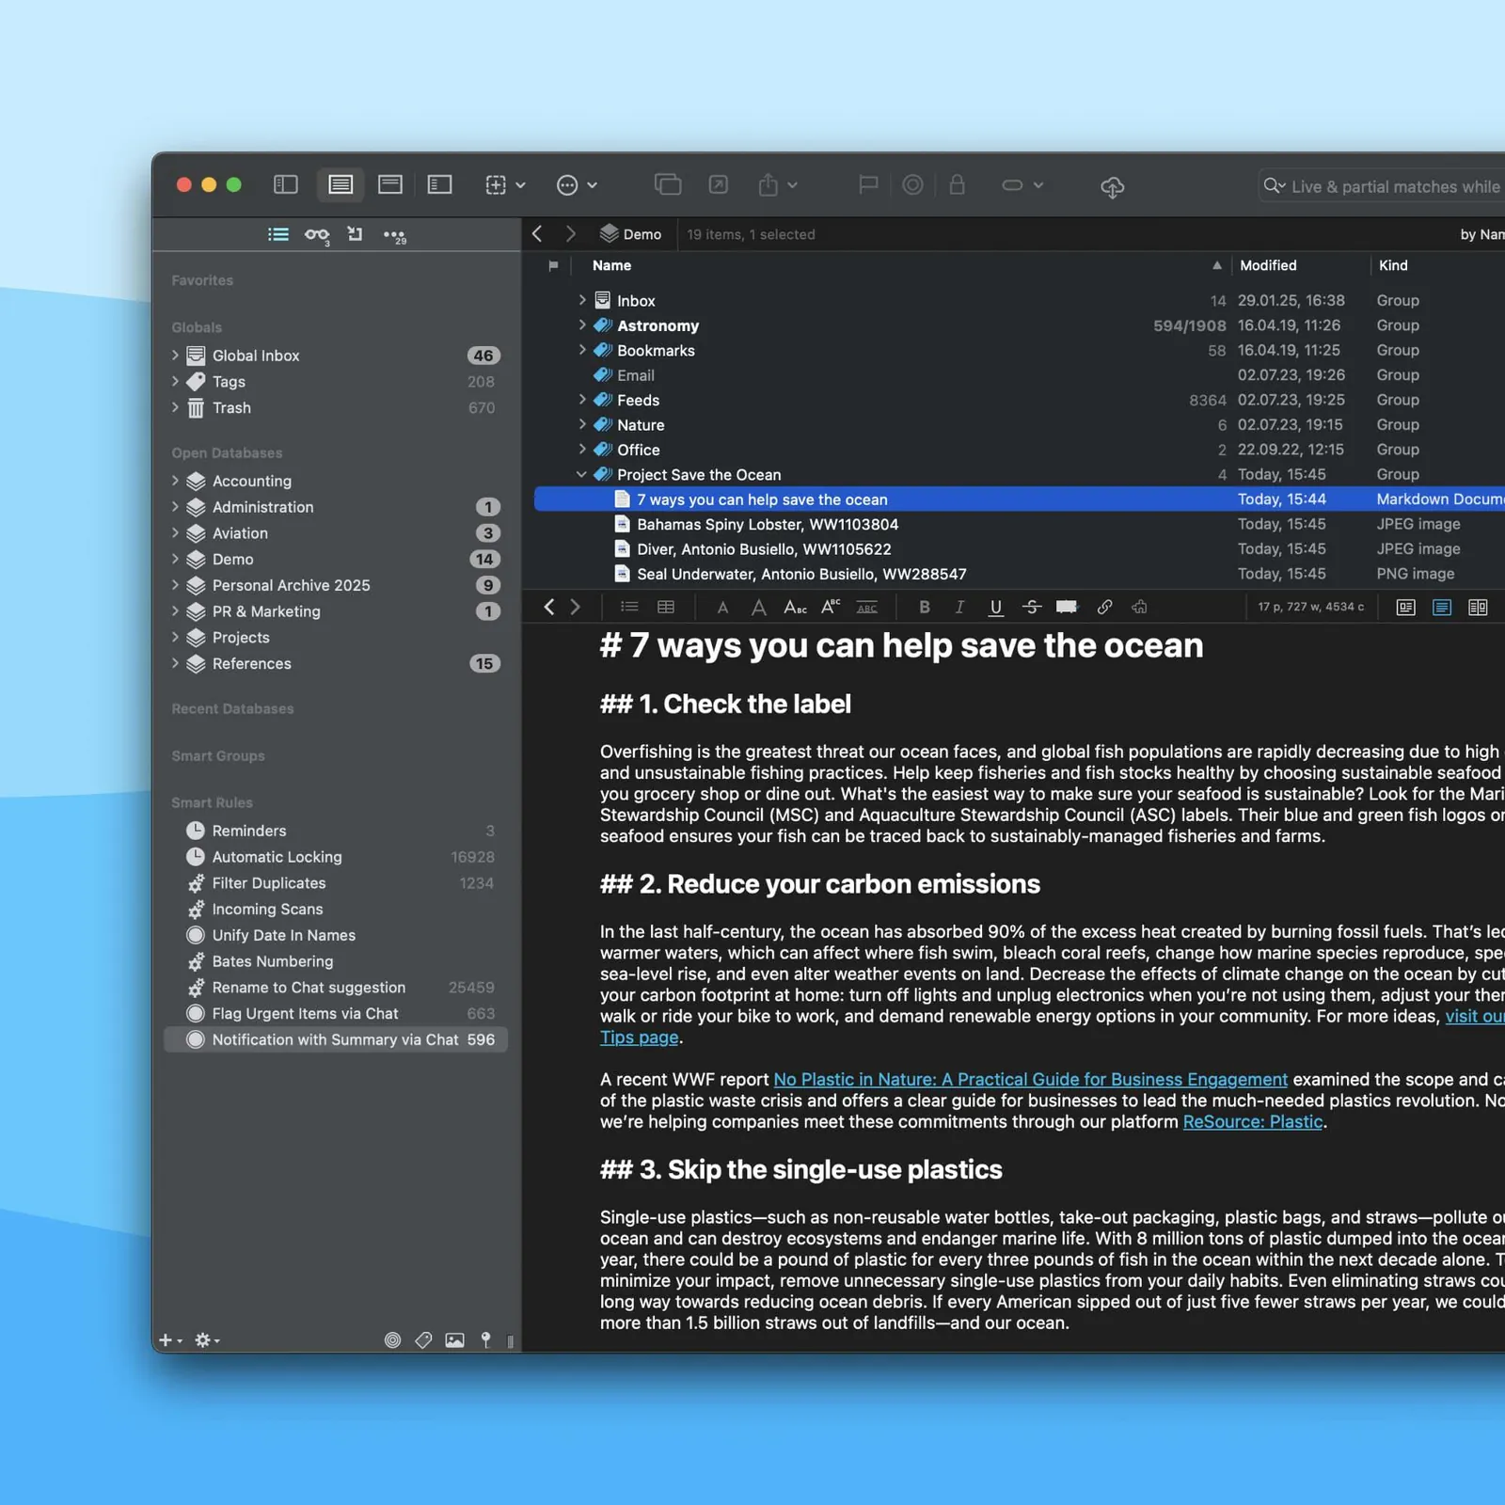Viewport: 1505px width, 1505px height.
Task: Click the image icon at sidebar bottom
Action: point(454,1340)
